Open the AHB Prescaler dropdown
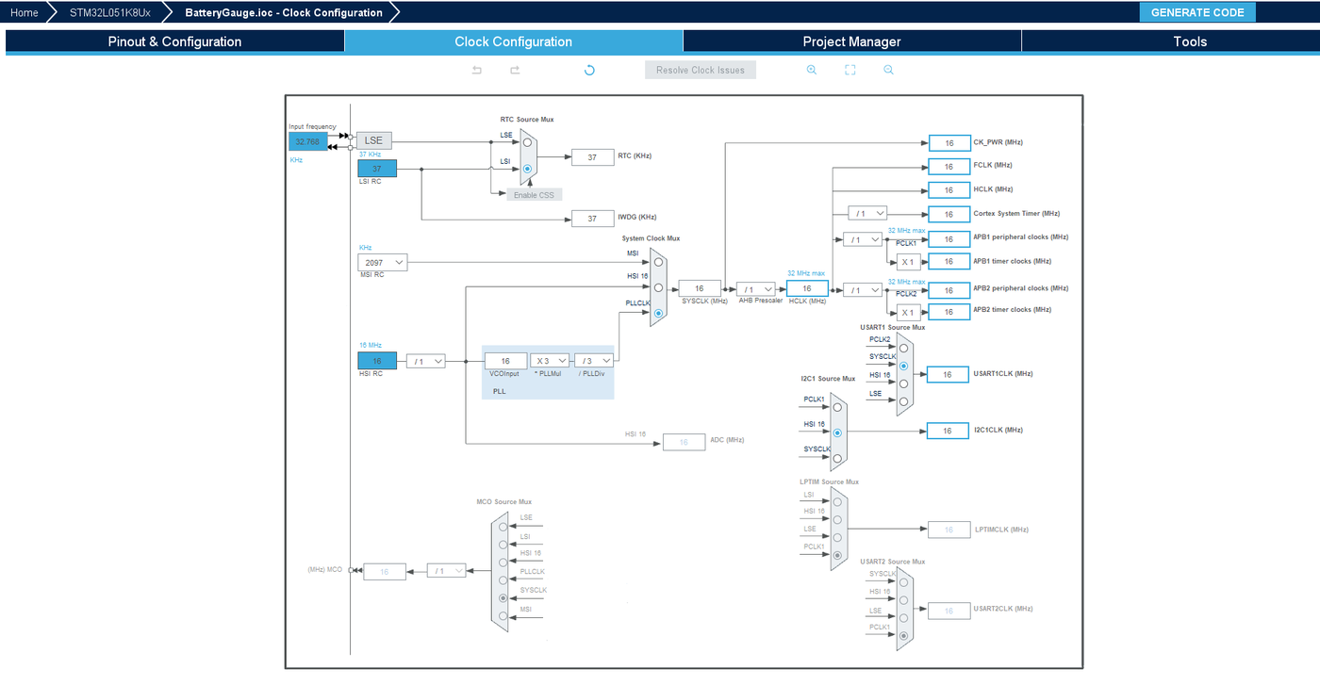Image resolution: width=1320 pixels, height=685 pixels. click(755, 289)
